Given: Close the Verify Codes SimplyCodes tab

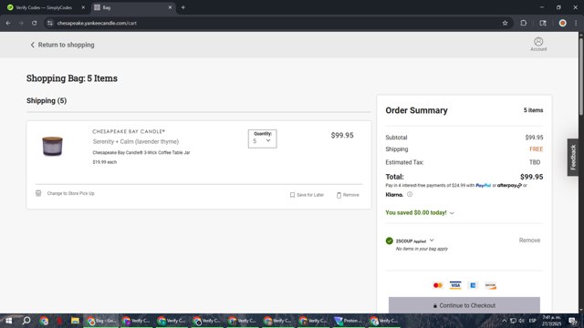Looking at the screenshot, I should (x=83, y=7).
